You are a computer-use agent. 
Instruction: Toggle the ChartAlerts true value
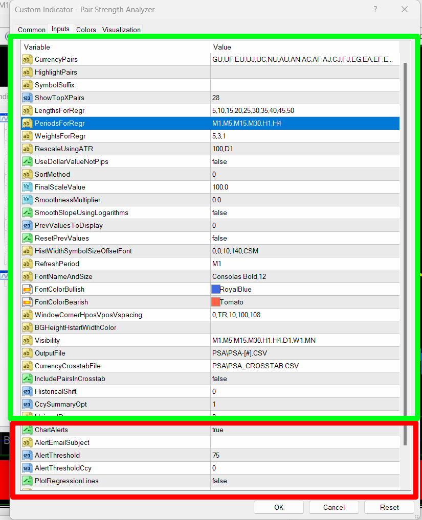305,430
